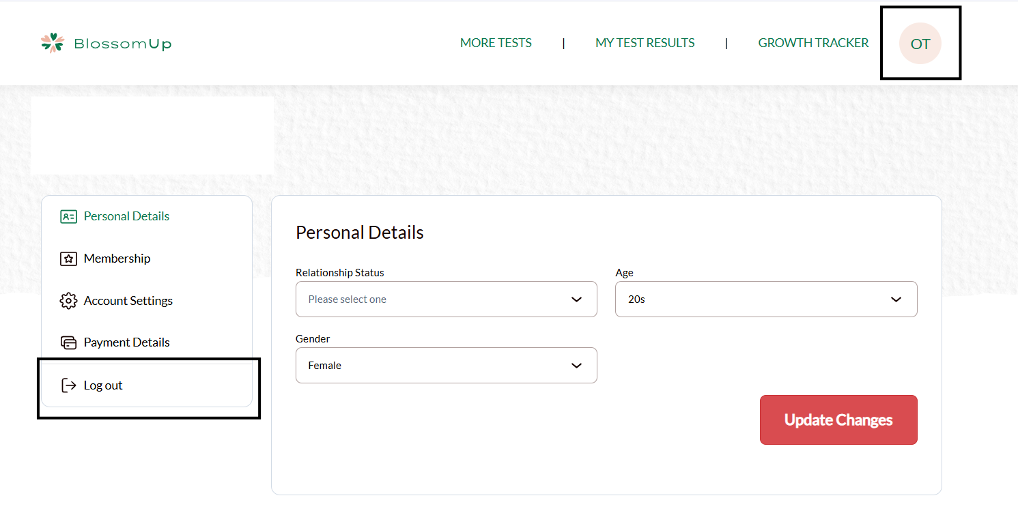1018x528 pixels.
Task: Click the Membership star icon
Action: point(68,259)
